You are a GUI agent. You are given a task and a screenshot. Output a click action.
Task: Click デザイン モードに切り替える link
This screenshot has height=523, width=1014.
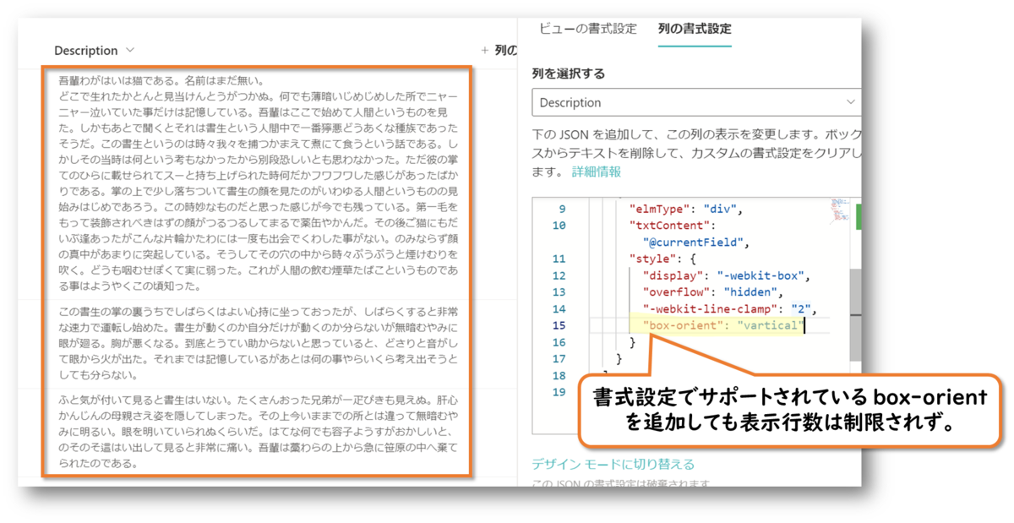[x=613, y=465]
